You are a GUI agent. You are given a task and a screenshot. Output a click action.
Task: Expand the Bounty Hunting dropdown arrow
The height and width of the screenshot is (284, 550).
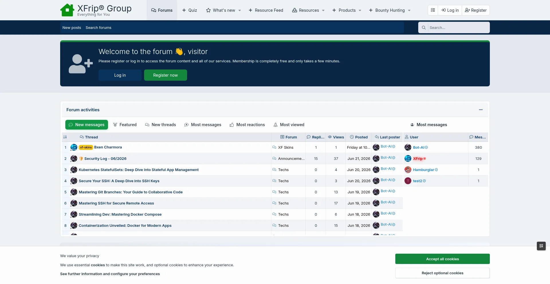pyautogui.click(x=409, y=10)
